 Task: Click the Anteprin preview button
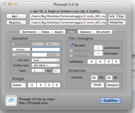[x=113, y=85]
